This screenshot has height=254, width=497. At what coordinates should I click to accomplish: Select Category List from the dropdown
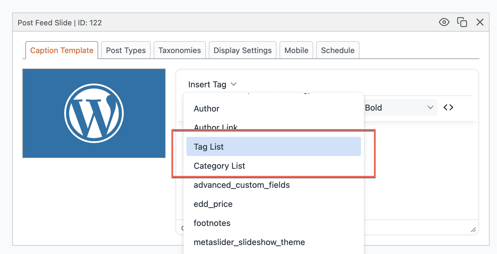click(x=219, y=166)
